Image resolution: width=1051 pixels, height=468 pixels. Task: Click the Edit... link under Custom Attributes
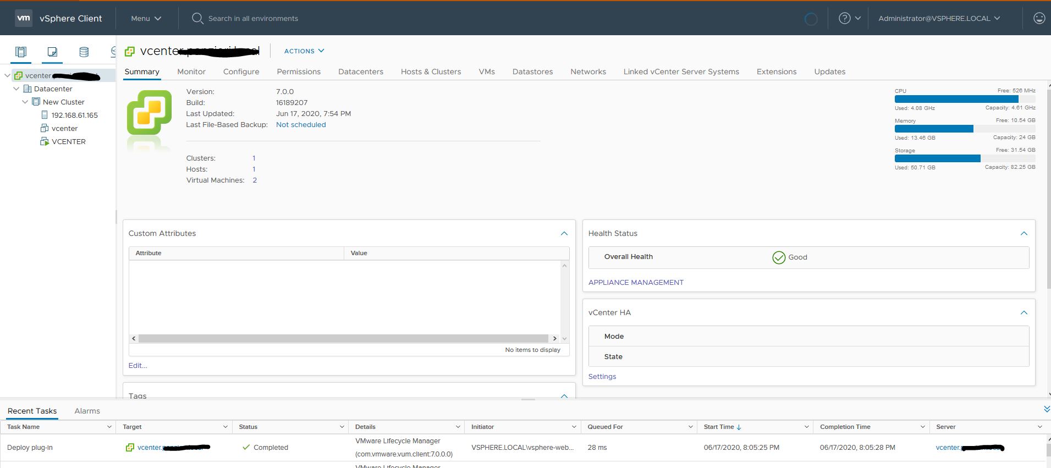click(x=138, y=366)
